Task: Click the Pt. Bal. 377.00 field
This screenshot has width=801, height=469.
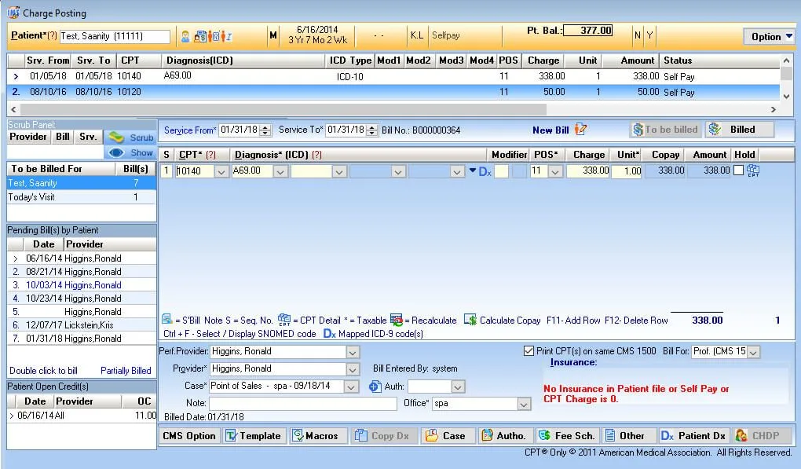Action: (x=587, y=31)
